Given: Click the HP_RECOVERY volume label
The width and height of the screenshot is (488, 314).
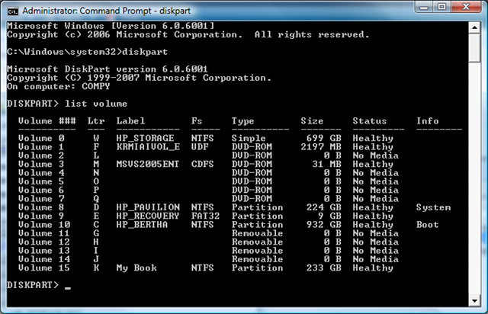Looking at the screenshot, I should click(147, 216).
